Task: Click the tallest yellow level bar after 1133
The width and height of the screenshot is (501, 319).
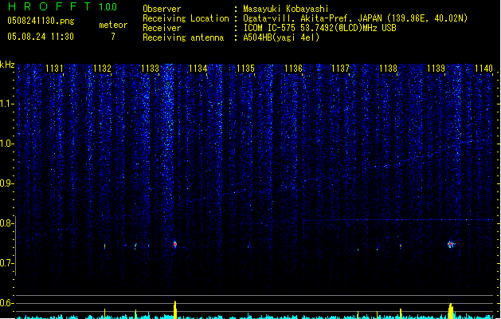Action: click(175, 309)
